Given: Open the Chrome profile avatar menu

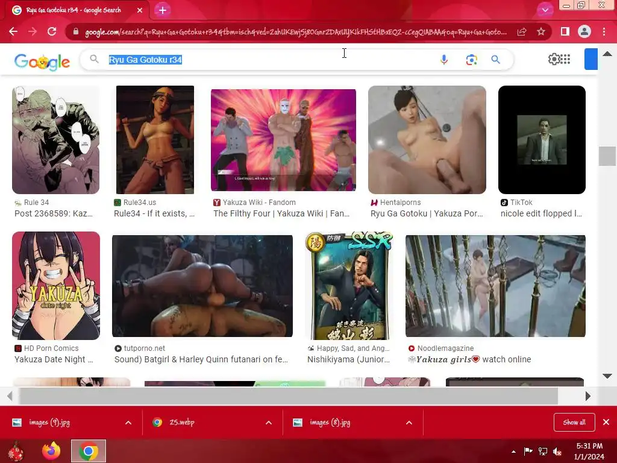Looking at the screenshot, I should 584,31.
